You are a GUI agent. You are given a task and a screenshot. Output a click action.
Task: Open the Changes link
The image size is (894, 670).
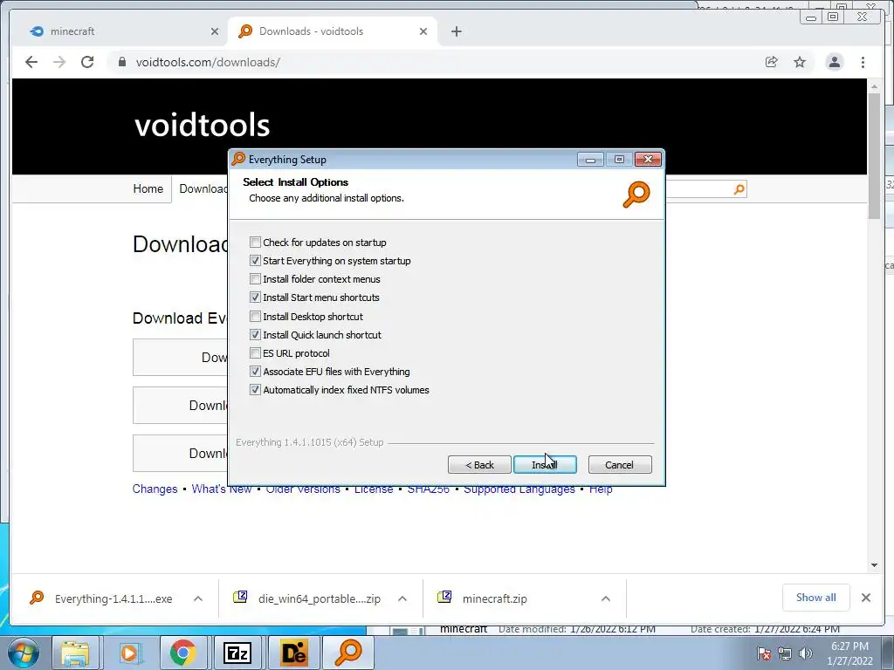point(155,489)
